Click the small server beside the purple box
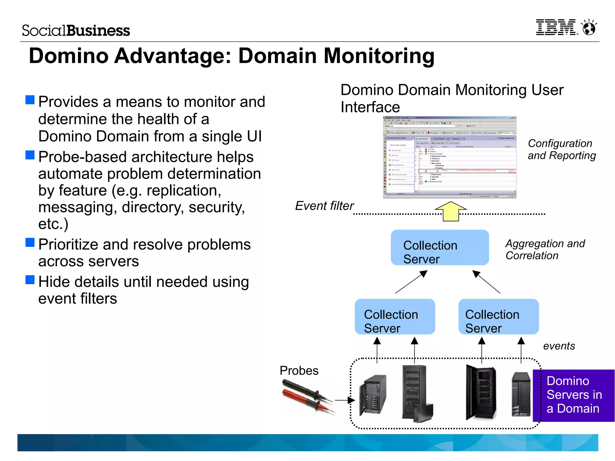 [x=522, y=394]
